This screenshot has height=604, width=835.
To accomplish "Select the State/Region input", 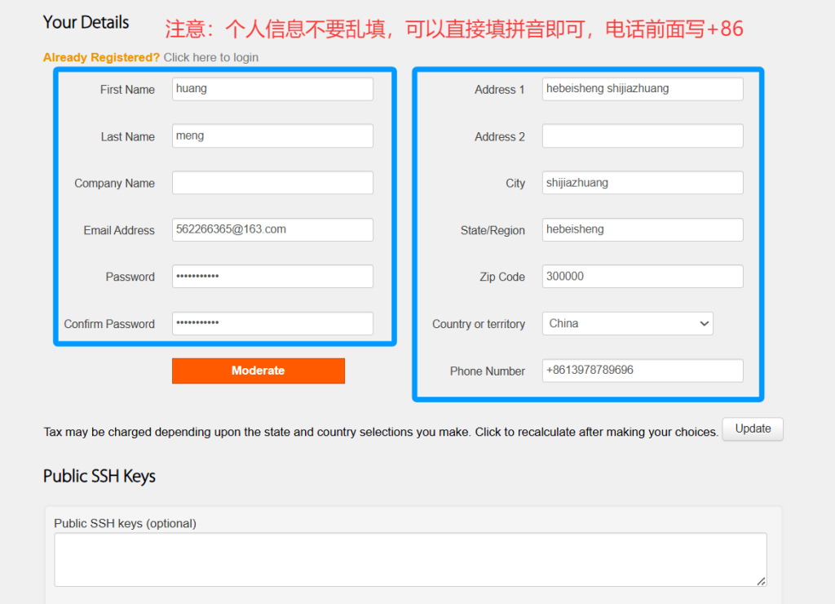I will (x=642, y=229).
